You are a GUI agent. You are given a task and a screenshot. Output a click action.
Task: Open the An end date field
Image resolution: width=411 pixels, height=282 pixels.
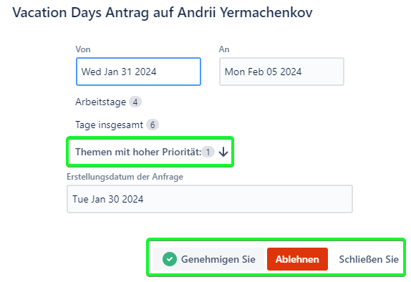[x=281, y=72]
